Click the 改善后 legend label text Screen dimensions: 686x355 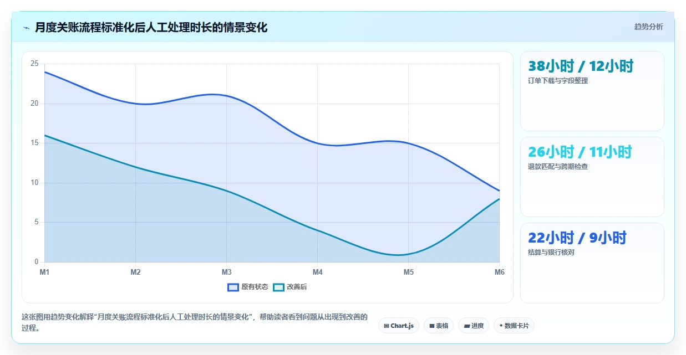297,287
